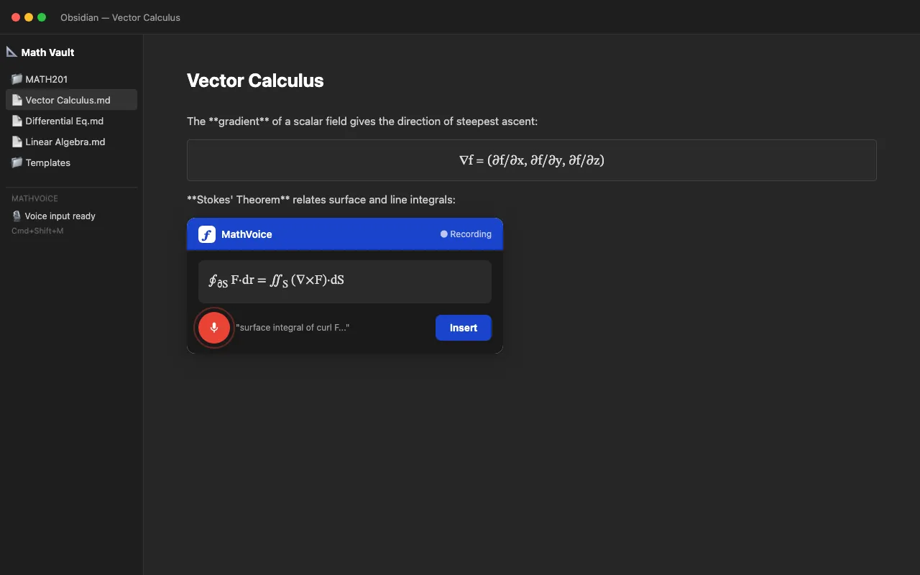
Task: Click the MathVoice f logo icon
Action: (207, 234)
